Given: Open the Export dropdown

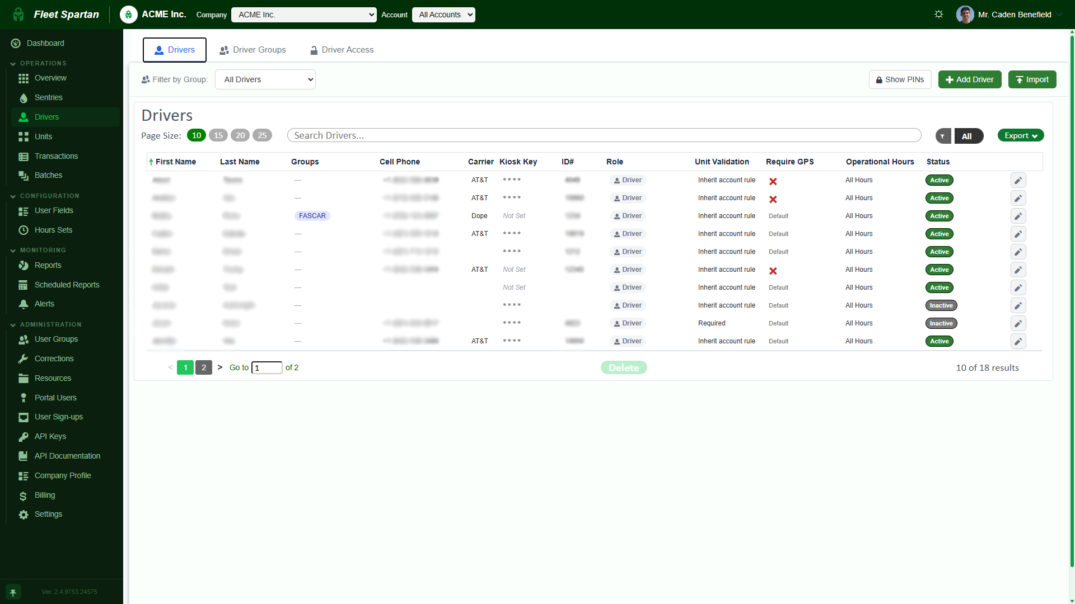Looking at the screenshot, I should click(1020, 135).
